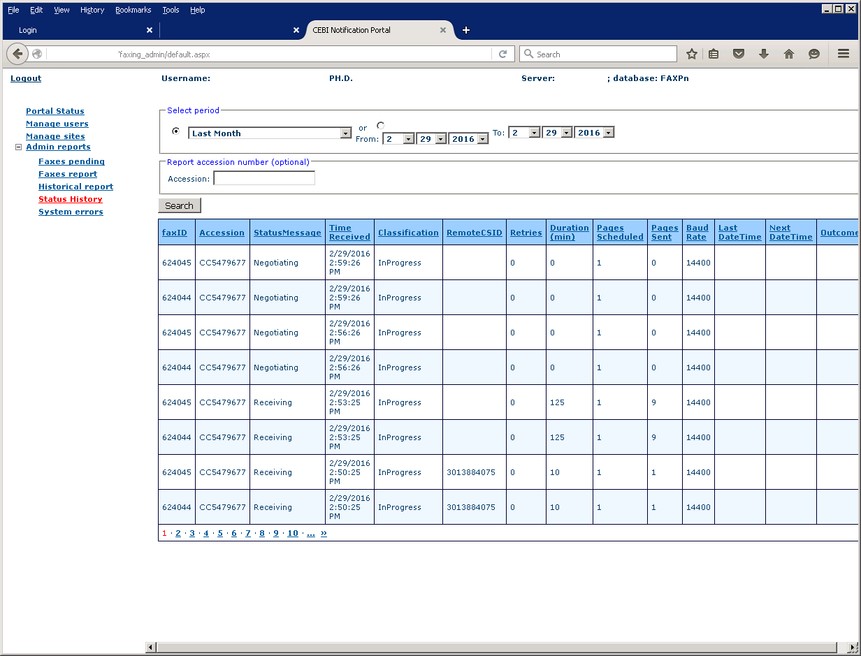Select the From/To date range radio button
This screenshot has height=656, width=861.
pyautogui.click(x=380, y=126)
